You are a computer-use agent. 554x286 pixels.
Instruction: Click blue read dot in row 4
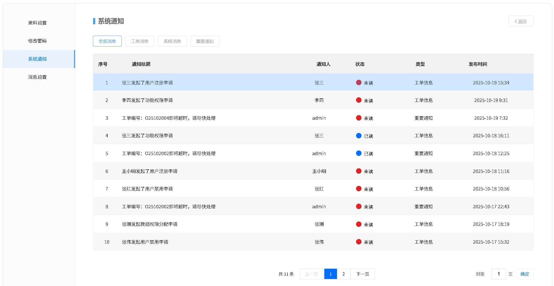coord(358,136)
